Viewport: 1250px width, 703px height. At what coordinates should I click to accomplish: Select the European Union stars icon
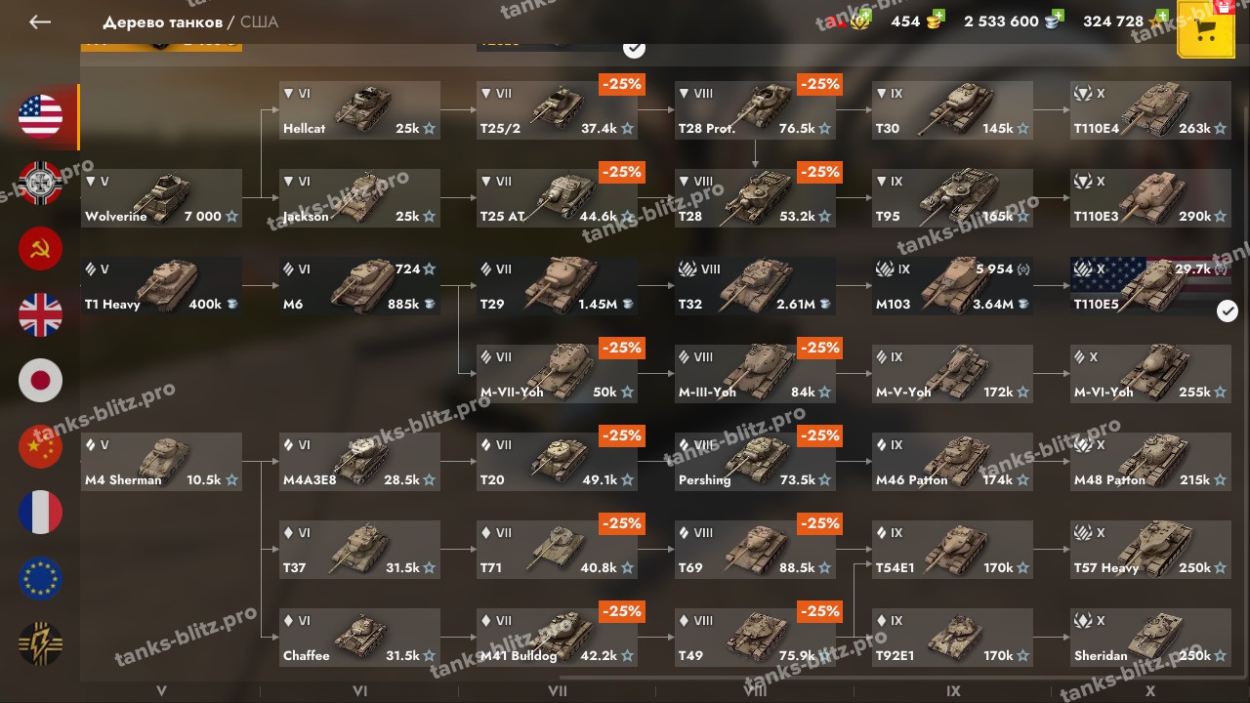(x=40, y=578)
